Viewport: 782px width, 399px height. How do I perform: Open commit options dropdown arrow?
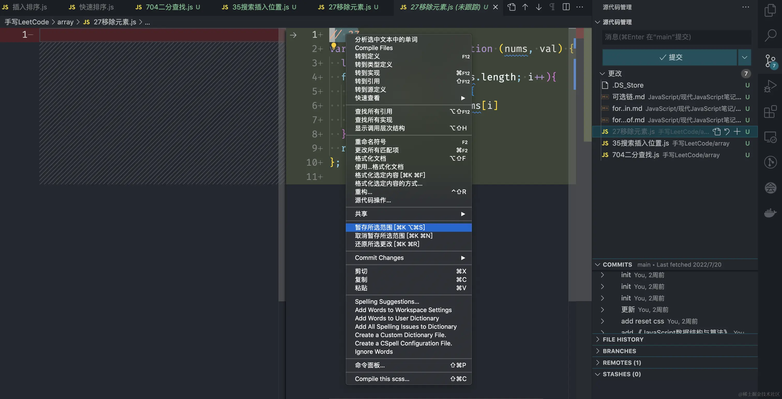pos(744,57)
